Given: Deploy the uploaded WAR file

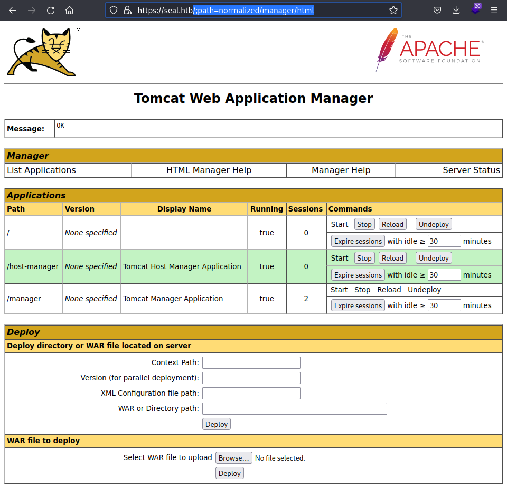Looking at the screenshot, I should (x=230, y=473).
